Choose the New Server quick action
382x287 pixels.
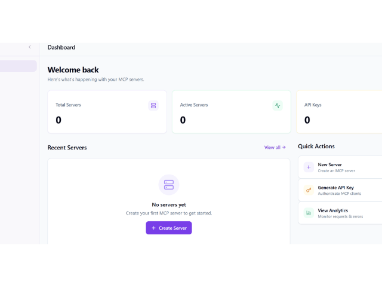(340, 167)
